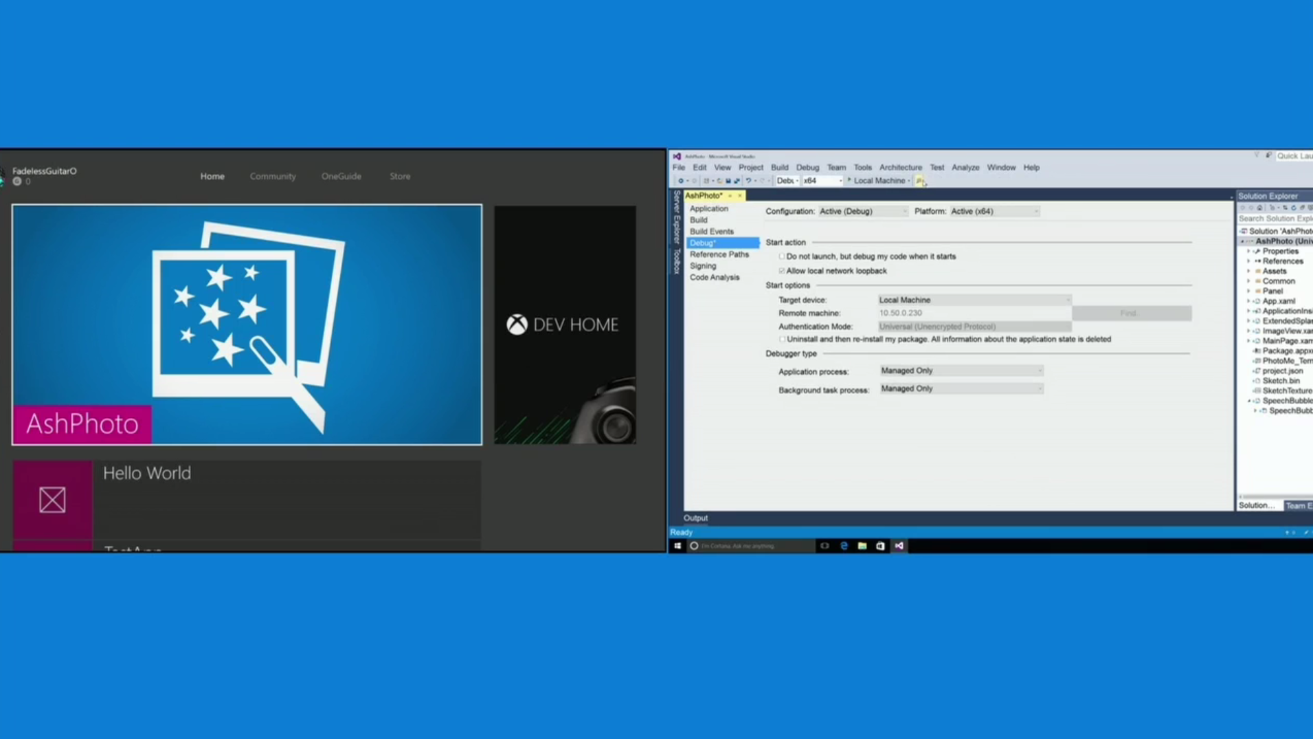This screenshot has height=739, width=1313.
Task: Expand the MainPage.xaml node
Action: point(1248,341)
